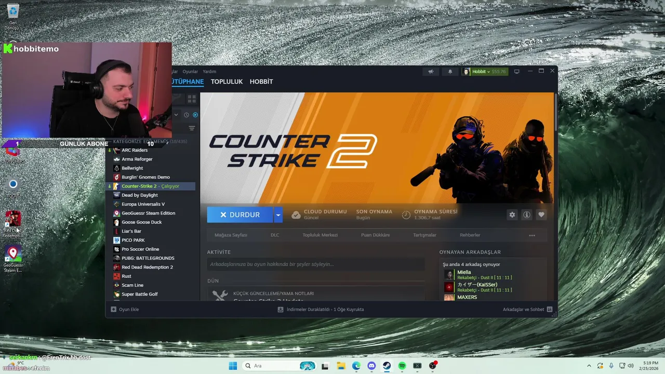
Task: Click the activity status input field
Action: coord(316,264)
